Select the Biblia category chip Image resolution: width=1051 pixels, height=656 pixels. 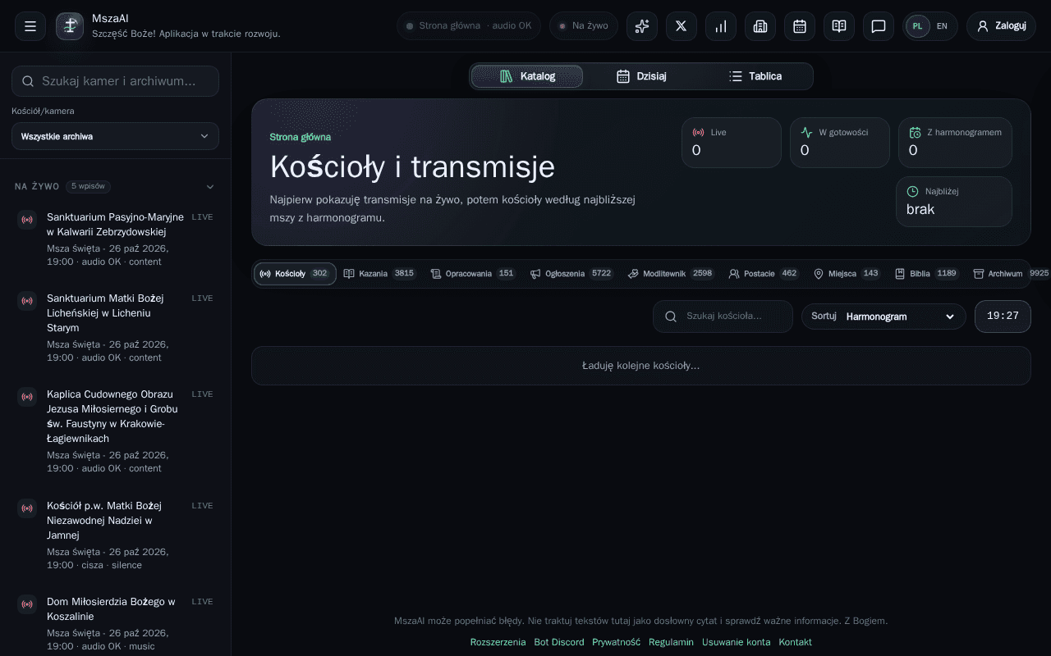(x=927, y=274)
